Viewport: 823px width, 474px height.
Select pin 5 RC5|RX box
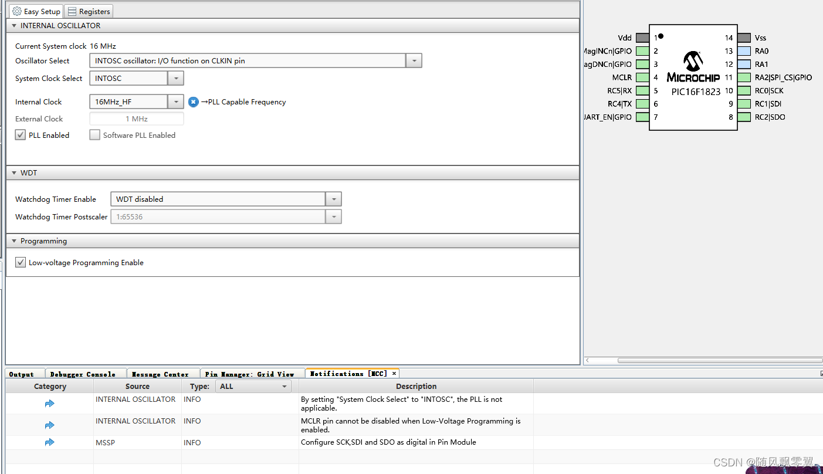(642, 90)
